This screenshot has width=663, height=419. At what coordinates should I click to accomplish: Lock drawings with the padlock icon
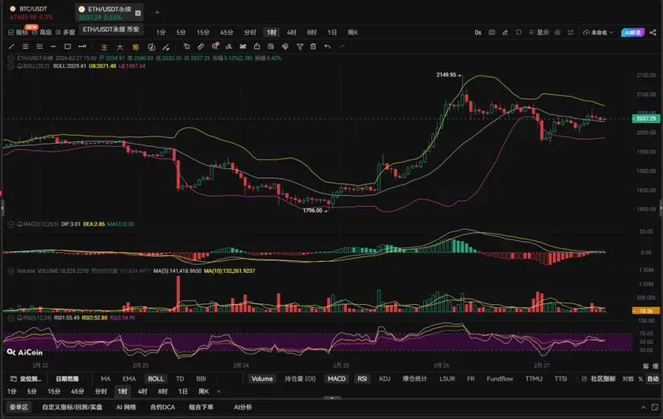pyautogui.click(x=257, y=46)
